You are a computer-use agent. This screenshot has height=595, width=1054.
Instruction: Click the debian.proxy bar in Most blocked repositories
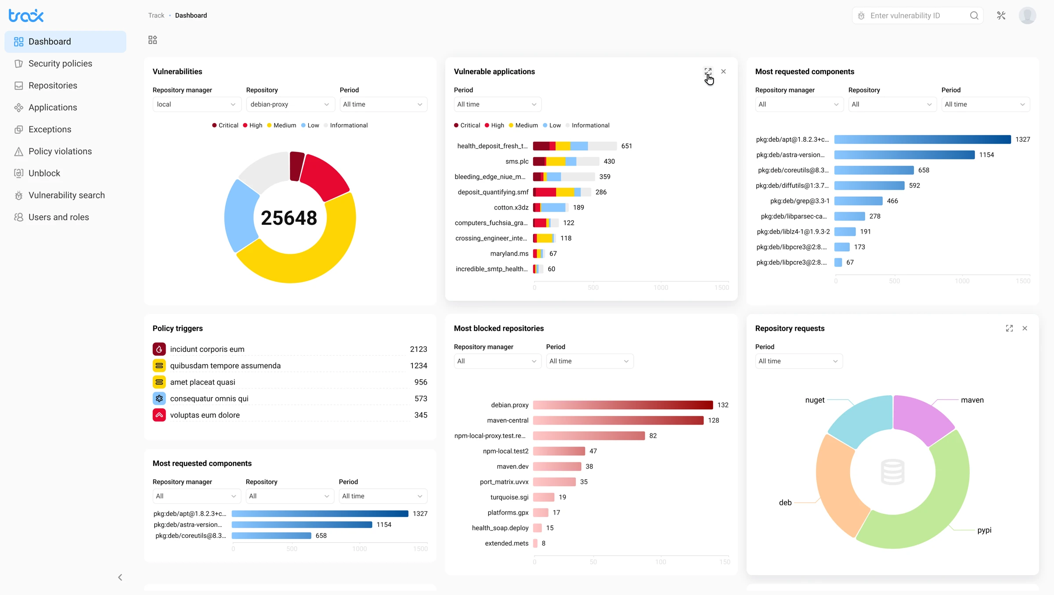click(x=623, y=405)
